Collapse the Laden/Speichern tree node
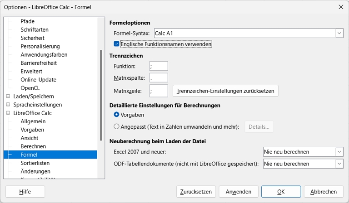The width and height of the screenshot is (349, 203). click(x=8, y=96)
